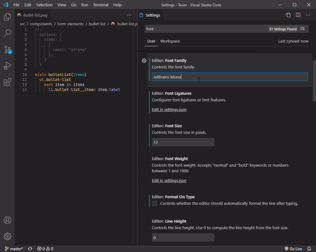Click the Editor: Font Size heading
Viewport: 316px width, 252px height.
pyautogui.click(x=167, y=126)
